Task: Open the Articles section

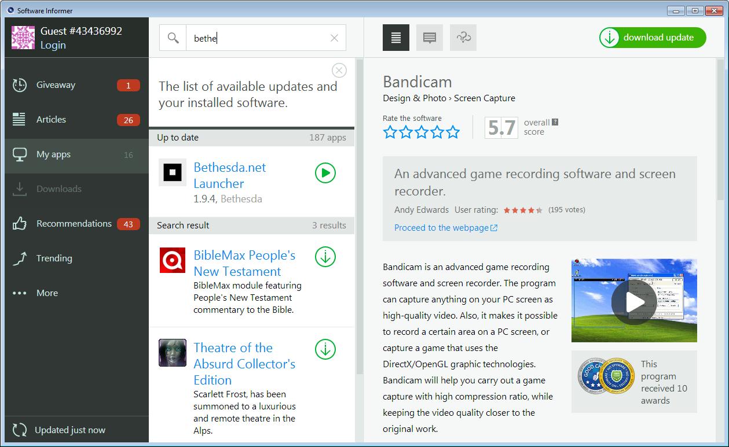Action: coord(51,119)
